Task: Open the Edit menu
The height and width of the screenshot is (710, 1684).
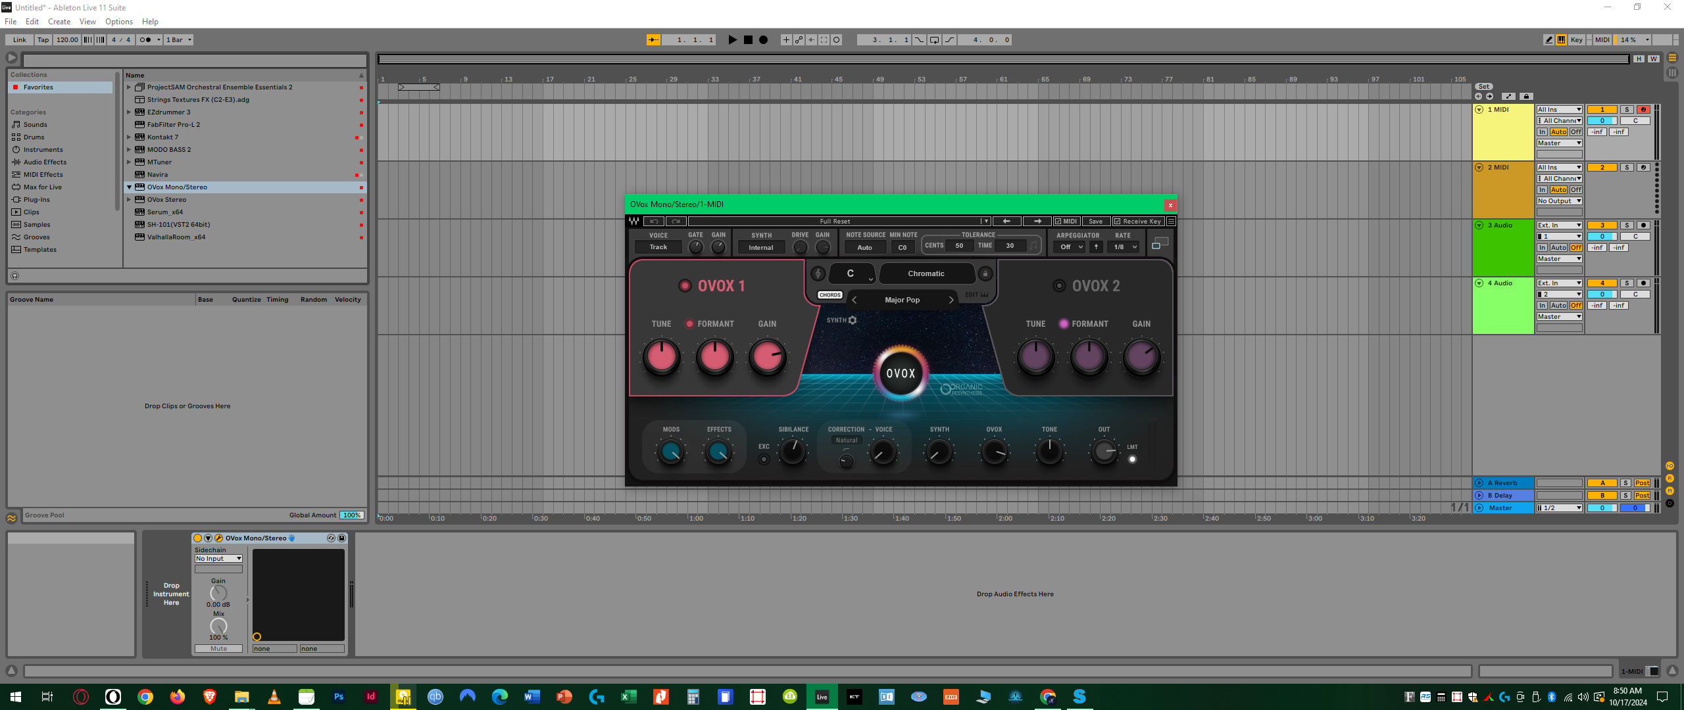Action: 32,22
